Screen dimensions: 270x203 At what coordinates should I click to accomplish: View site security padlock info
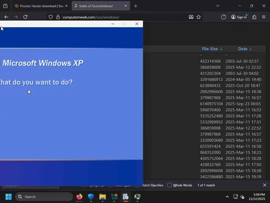(58, 17)
